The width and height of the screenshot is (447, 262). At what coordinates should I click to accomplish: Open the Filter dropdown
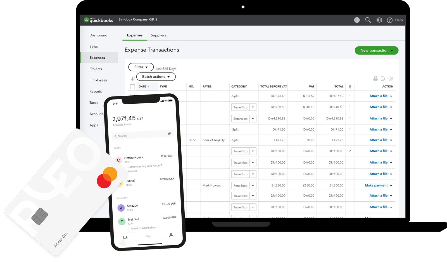(141, 67)
